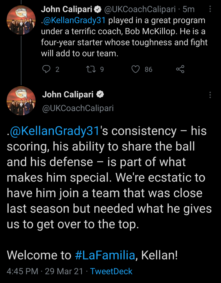Open more options on the 5m tweet
The image size is (221, 283).
pyautogui.click(x=210, y=9)
